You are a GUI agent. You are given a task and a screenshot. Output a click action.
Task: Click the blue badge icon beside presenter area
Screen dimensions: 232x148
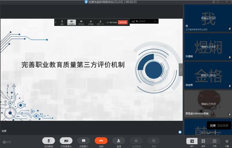[x=180, y=132]
